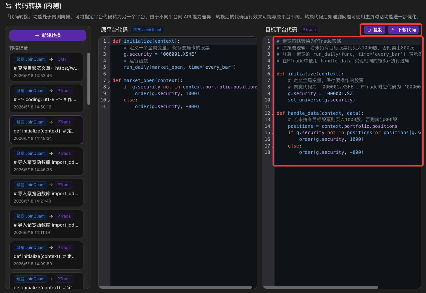The image size is (426, 293).
Task: Collapse fold arrow at target line 17
Action: point(273,146)
